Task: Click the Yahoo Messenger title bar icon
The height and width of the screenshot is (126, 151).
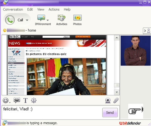Action: (x=5, y=2)
